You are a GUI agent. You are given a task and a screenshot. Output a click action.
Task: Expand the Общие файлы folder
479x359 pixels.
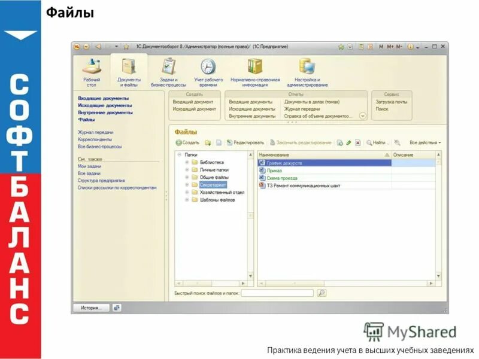tap(187, 177)
